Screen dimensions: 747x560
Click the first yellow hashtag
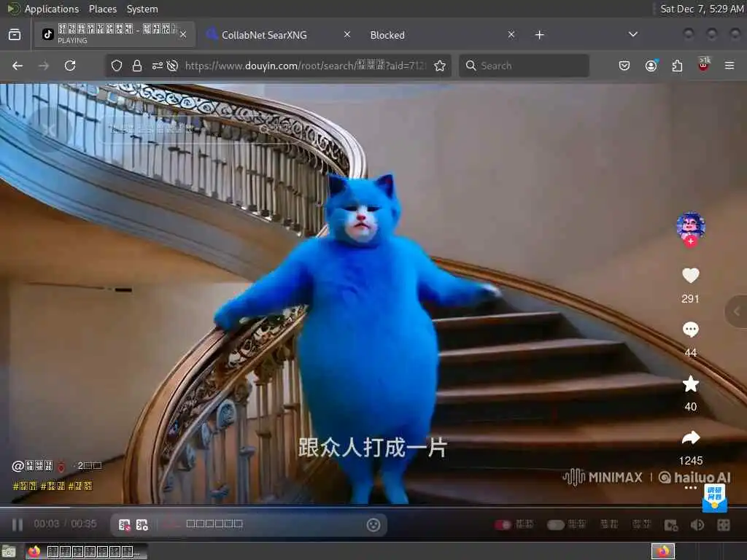(x=25, y=486)
